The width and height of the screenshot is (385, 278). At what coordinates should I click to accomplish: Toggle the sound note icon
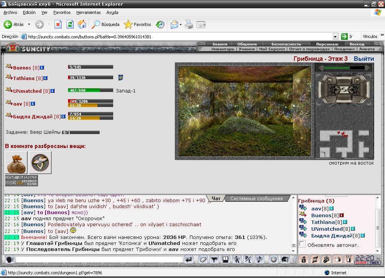point(259,259)
